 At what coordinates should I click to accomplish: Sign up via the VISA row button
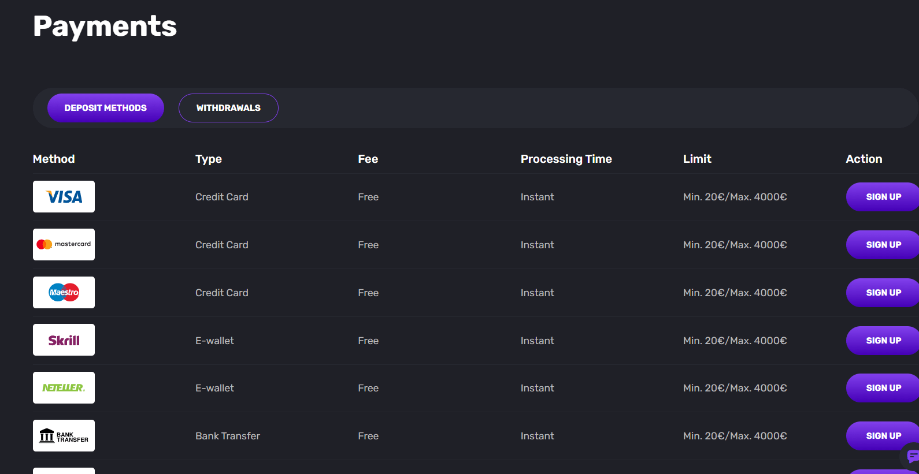click(883, 197)
